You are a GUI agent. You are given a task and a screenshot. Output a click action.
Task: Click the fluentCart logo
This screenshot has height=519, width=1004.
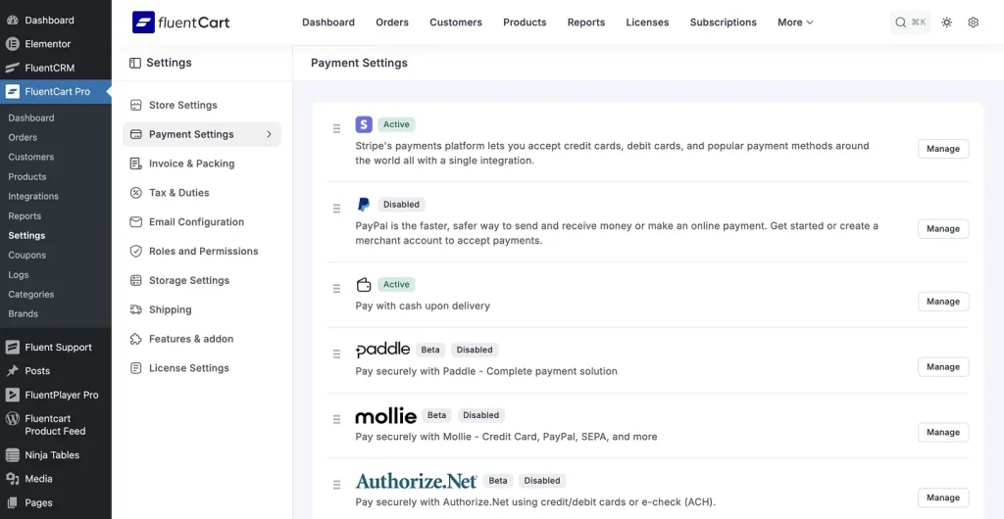pos(180,23)
